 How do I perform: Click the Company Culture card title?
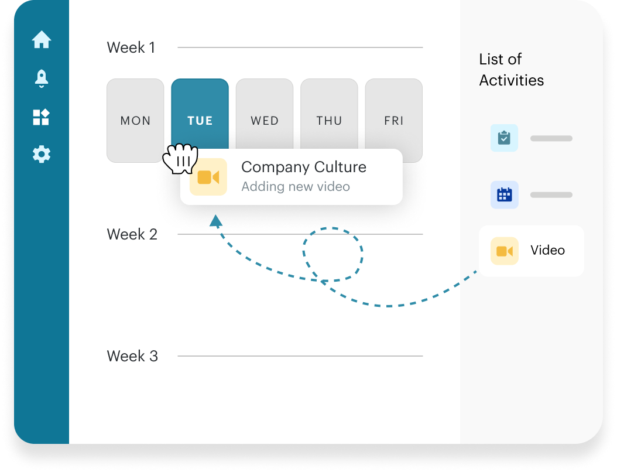(304, 167)
